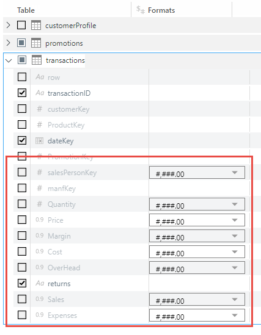Click the promotions table icon
The height and width of the screenshot is (335, 261).
(x=36, y=43)
